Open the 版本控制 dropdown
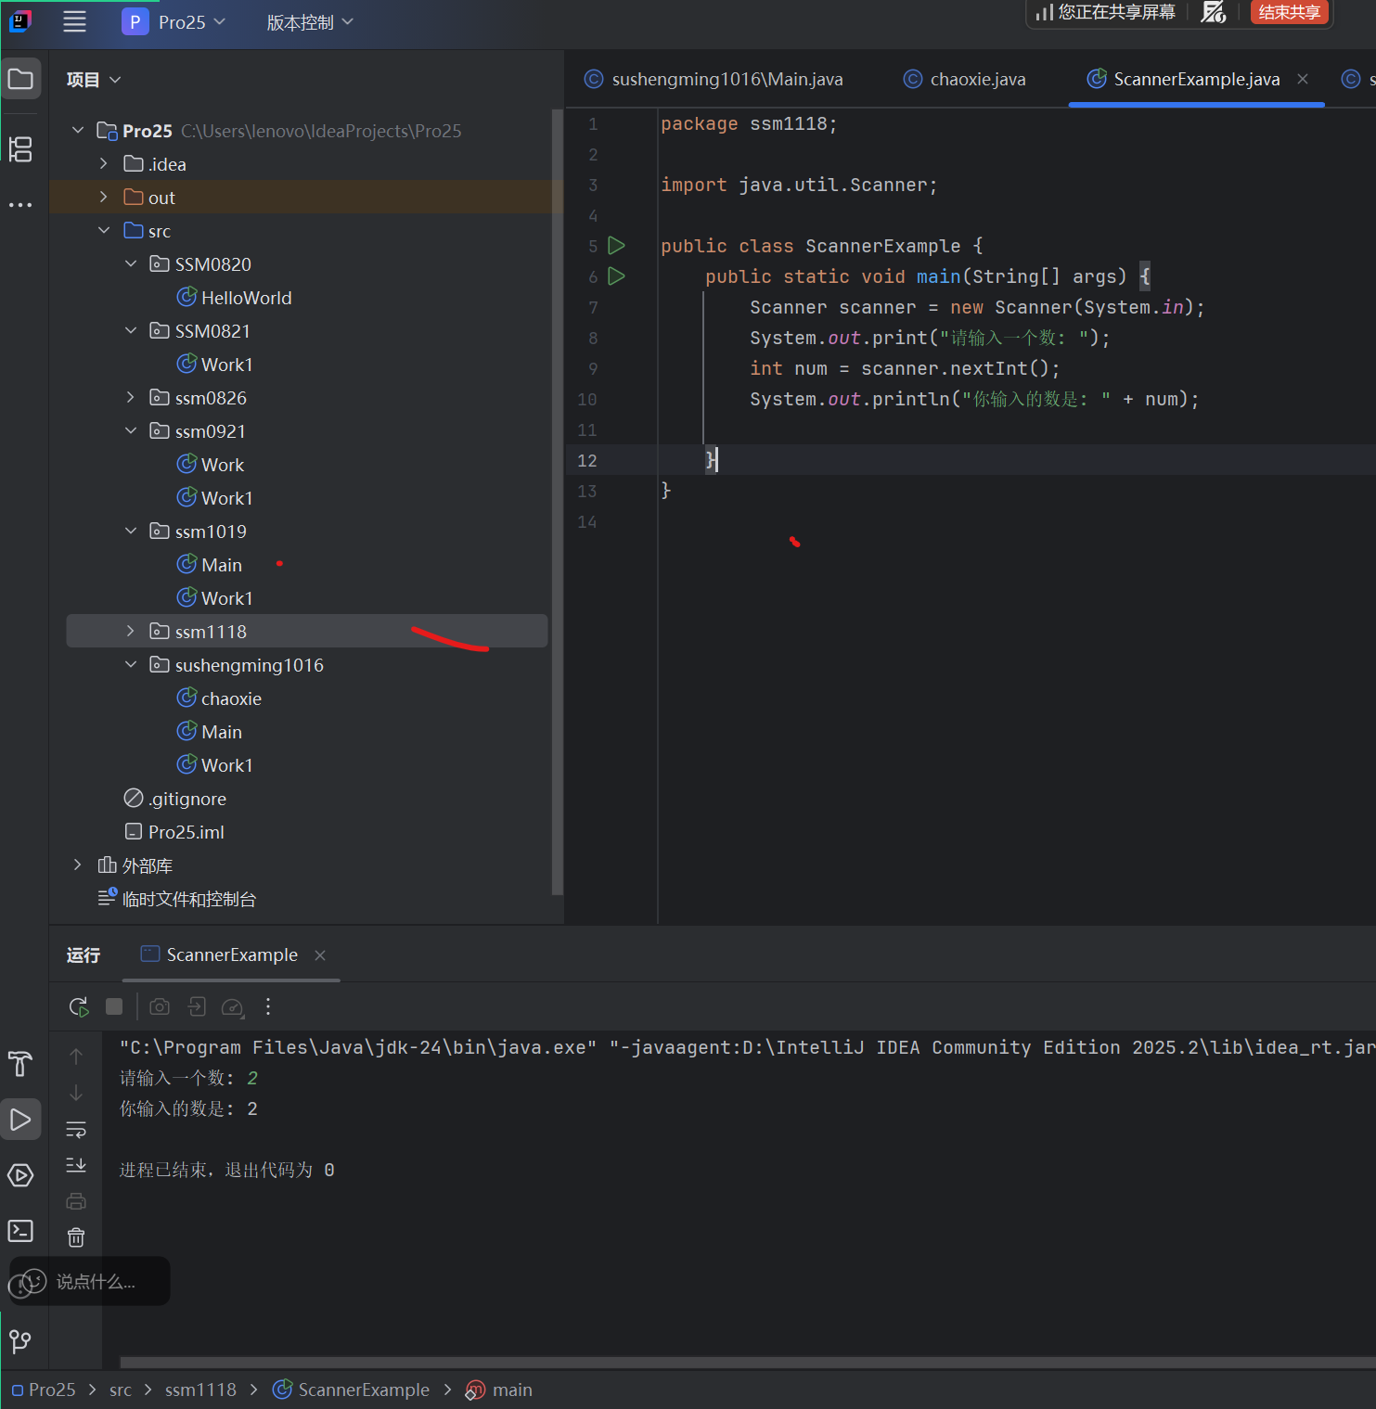Screen dimensions: 1376x1409 [310, 21]
